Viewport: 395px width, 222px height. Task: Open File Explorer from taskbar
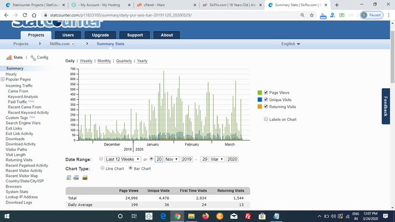pos(191,216)
